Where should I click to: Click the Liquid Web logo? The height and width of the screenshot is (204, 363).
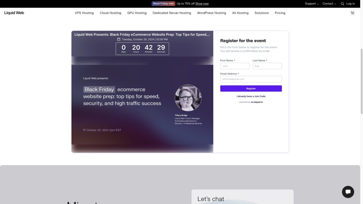coord(14,13)
